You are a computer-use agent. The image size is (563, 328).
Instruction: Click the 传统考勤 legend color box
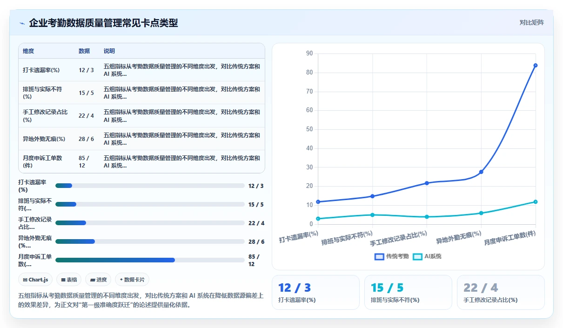point(379,256)
